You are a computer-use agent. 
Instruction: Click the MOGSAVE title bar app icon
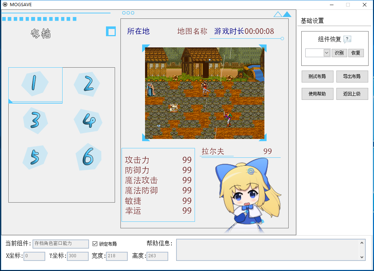pos(5,5)
